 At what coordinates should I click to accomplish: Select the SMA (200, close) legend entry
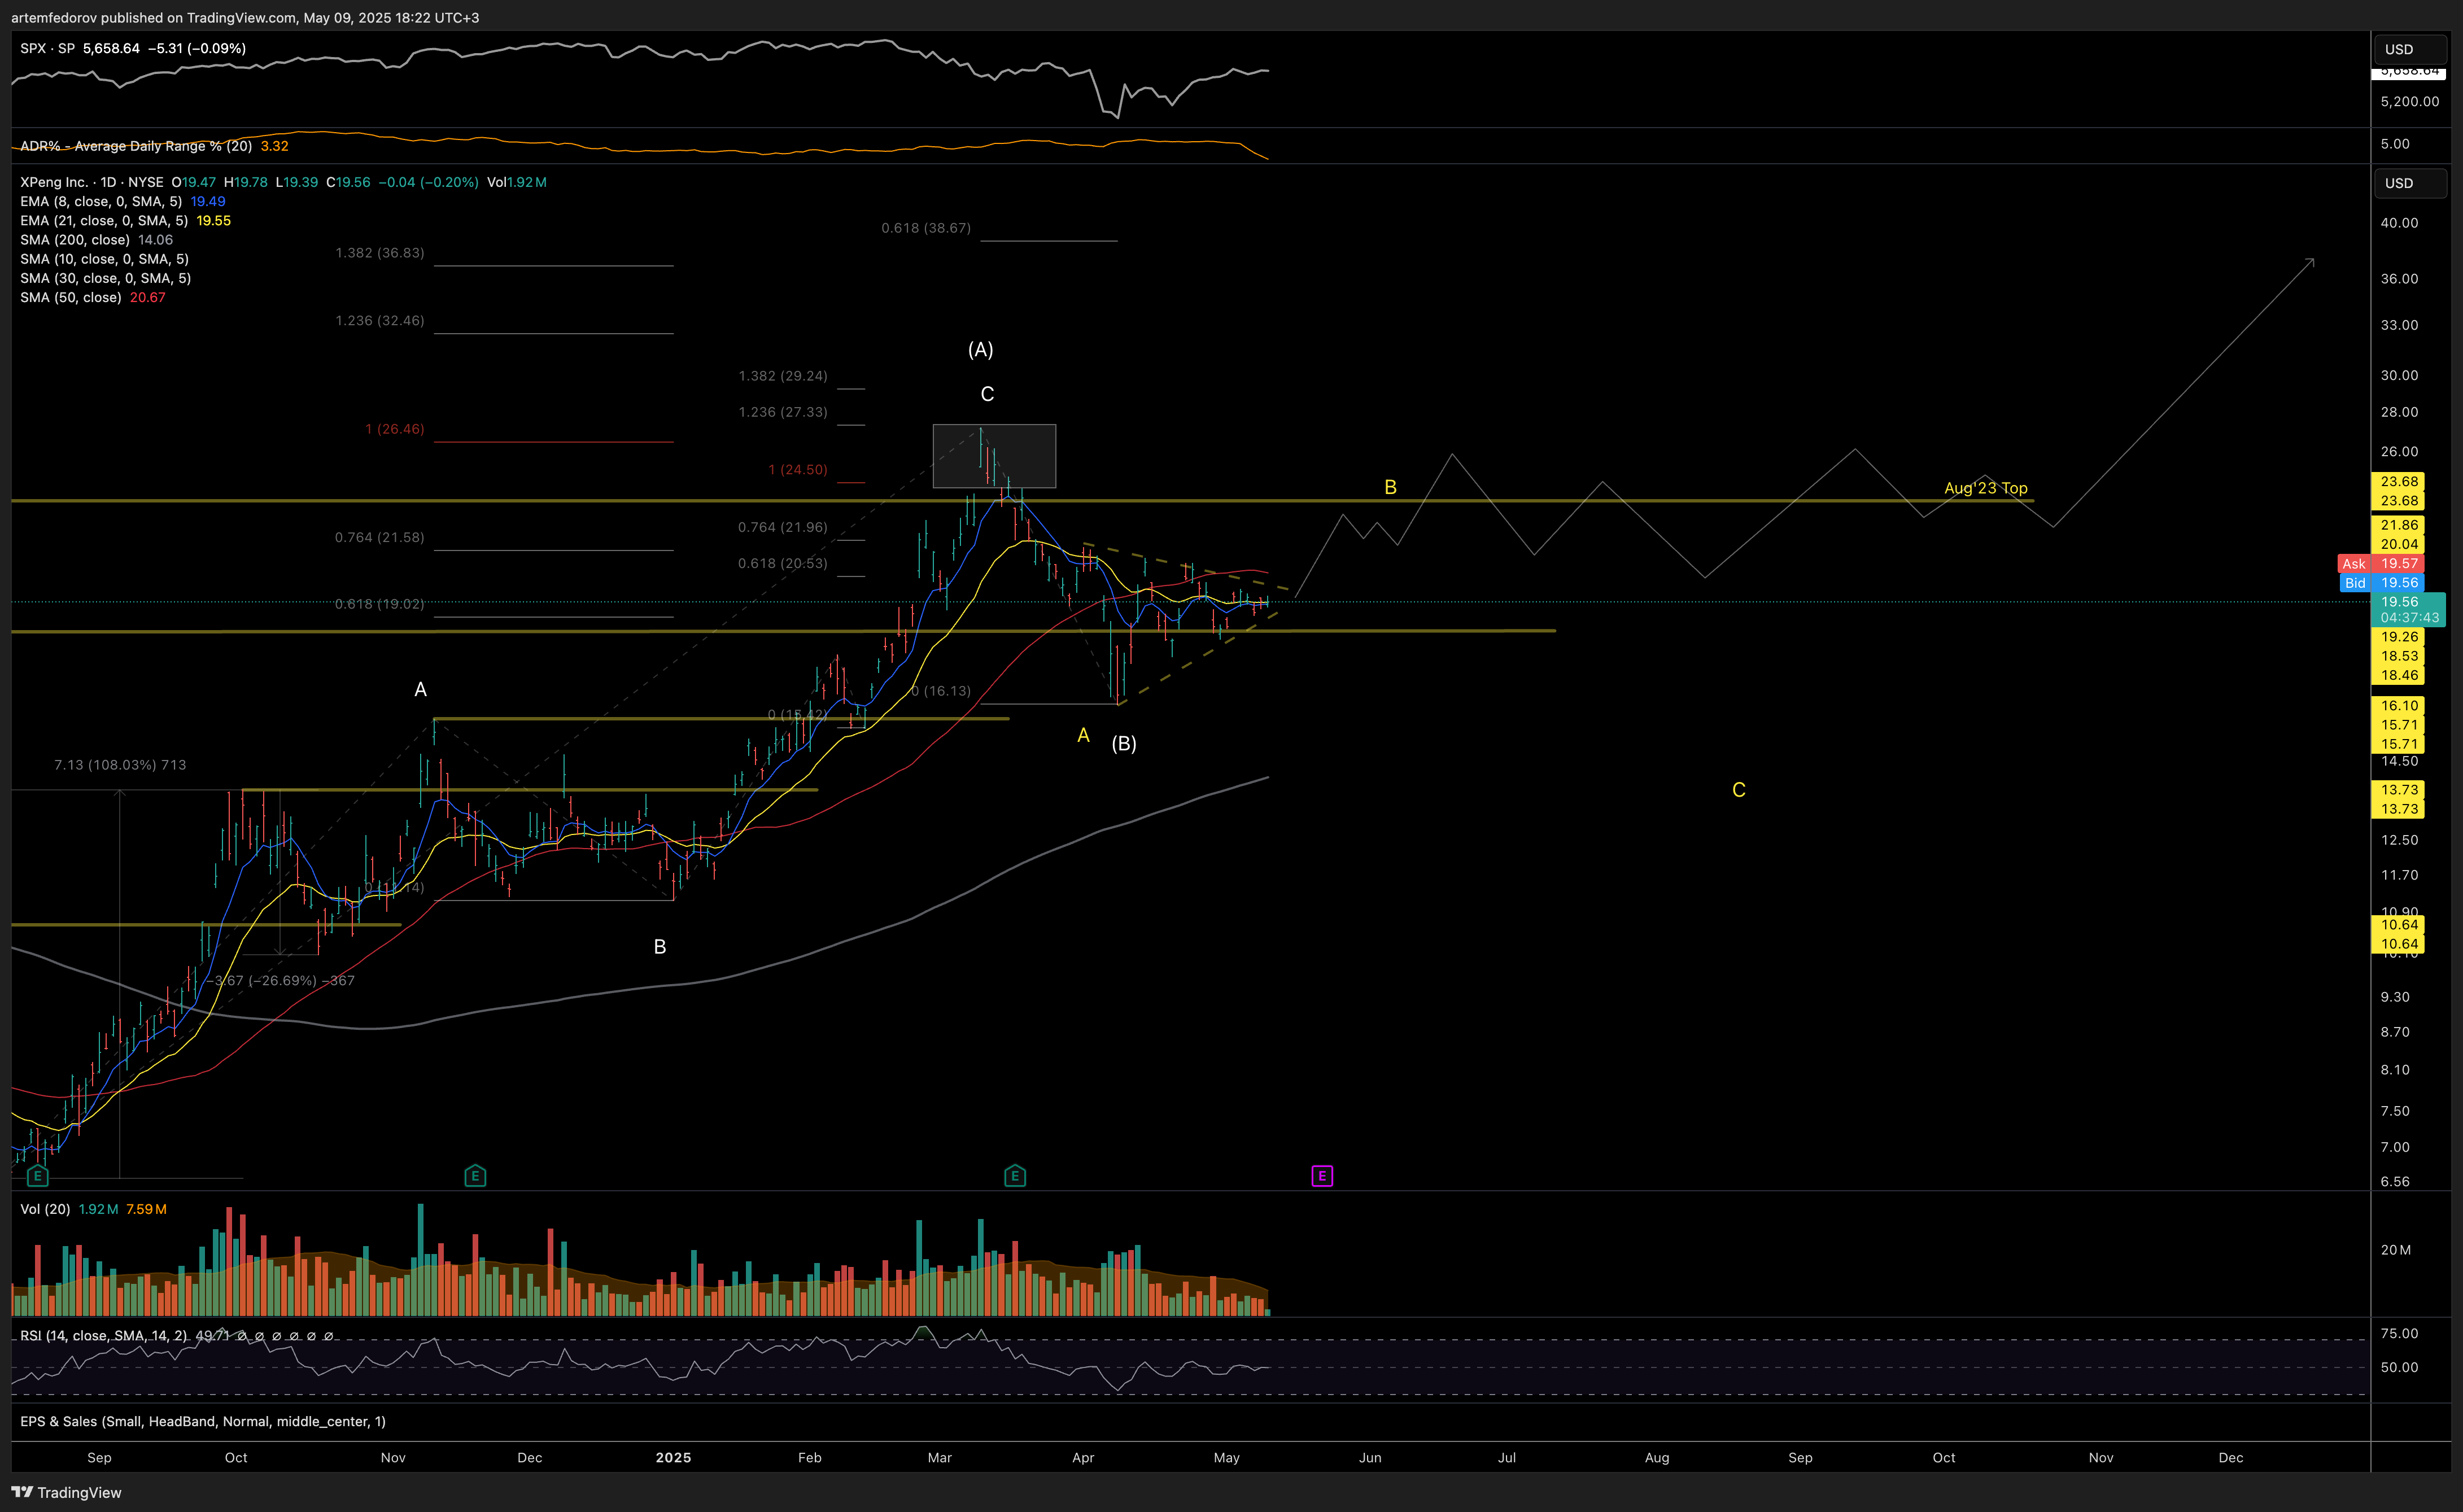pos(75,240)
